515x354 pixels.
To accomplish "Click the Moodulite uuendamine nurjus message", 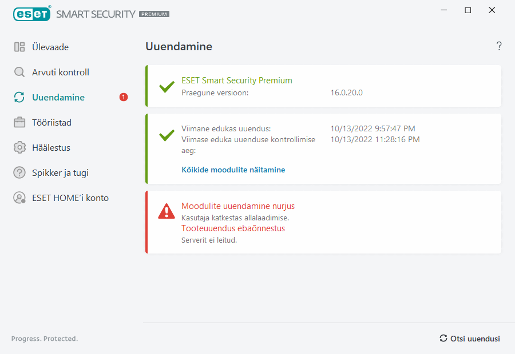I will click(238, 206).
